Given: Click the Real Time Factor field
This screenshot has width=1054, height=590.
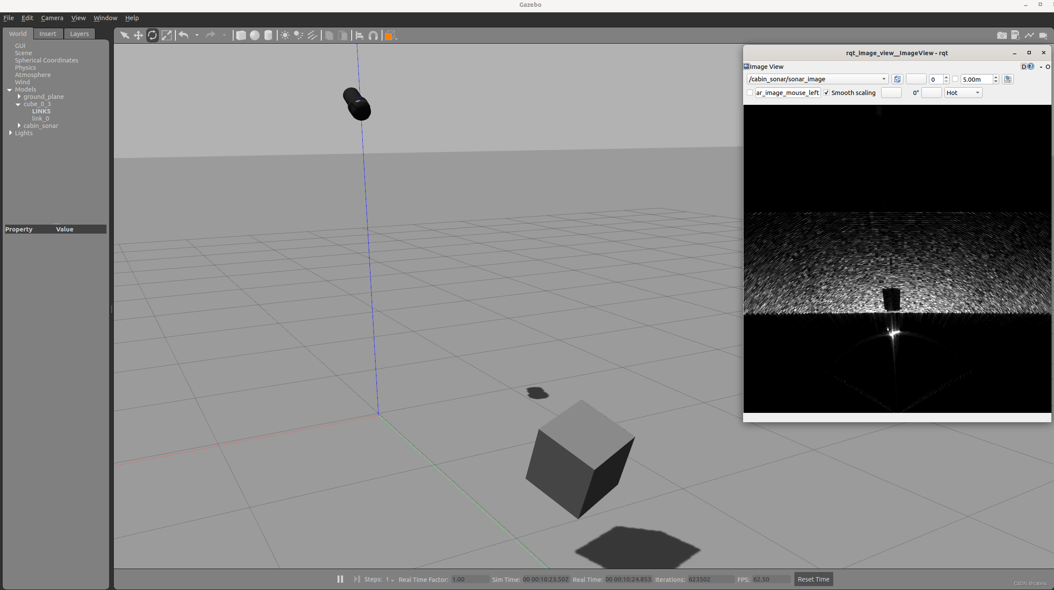Looking at the screenshot, I should 469,579.
